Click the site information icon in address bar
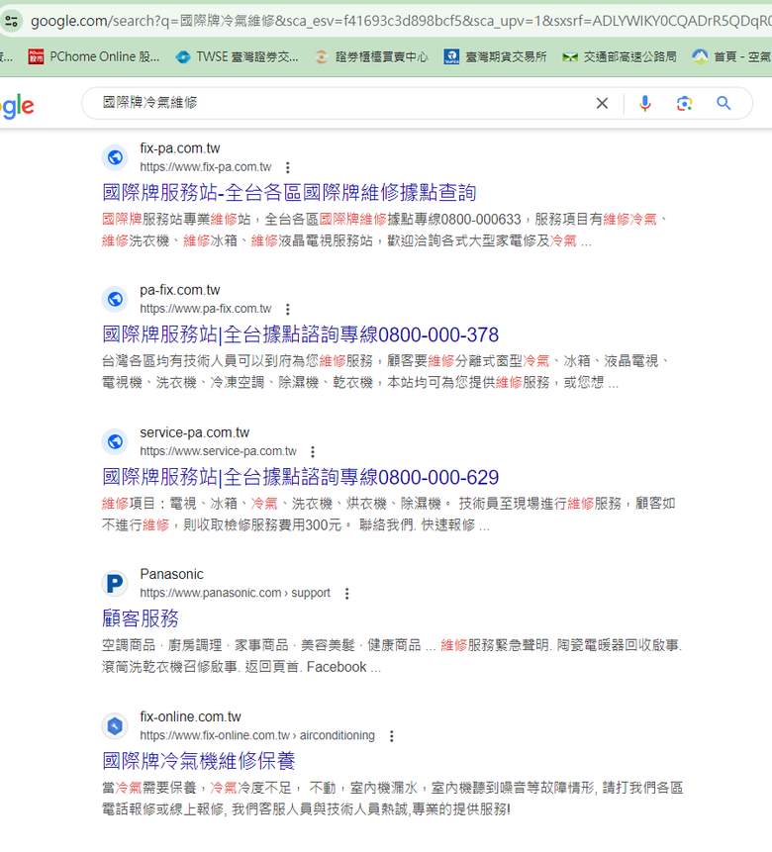772x852 pixels. (x=11, y=21)
